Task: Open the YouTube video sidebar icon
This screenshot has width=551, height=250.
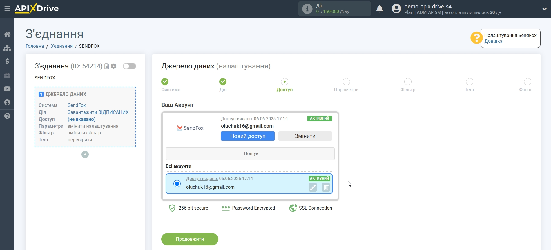Action: click(7, 89)
